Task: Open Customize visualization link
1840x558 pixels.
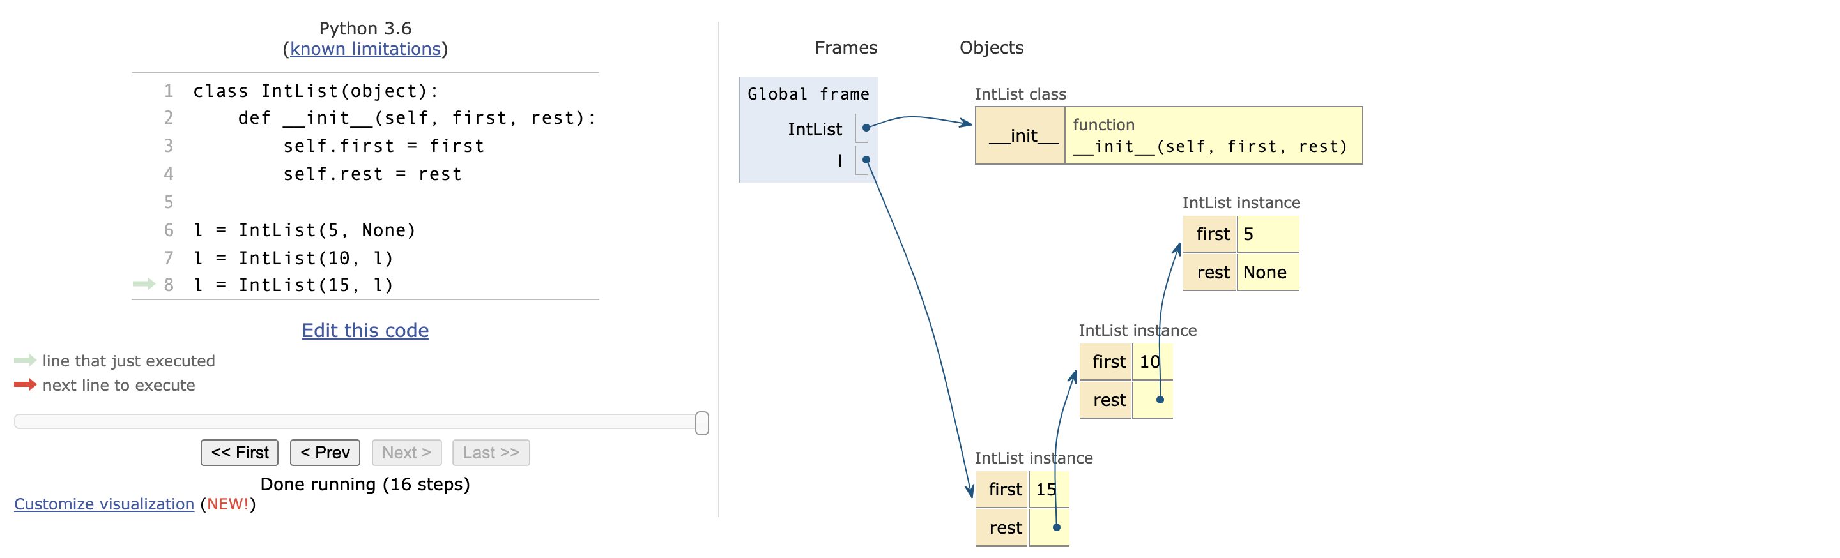Action: coord(104,504)
